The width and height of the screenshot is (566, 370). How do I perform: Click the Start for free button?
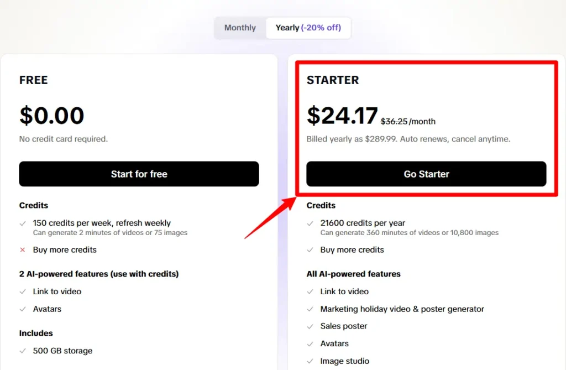139,174
